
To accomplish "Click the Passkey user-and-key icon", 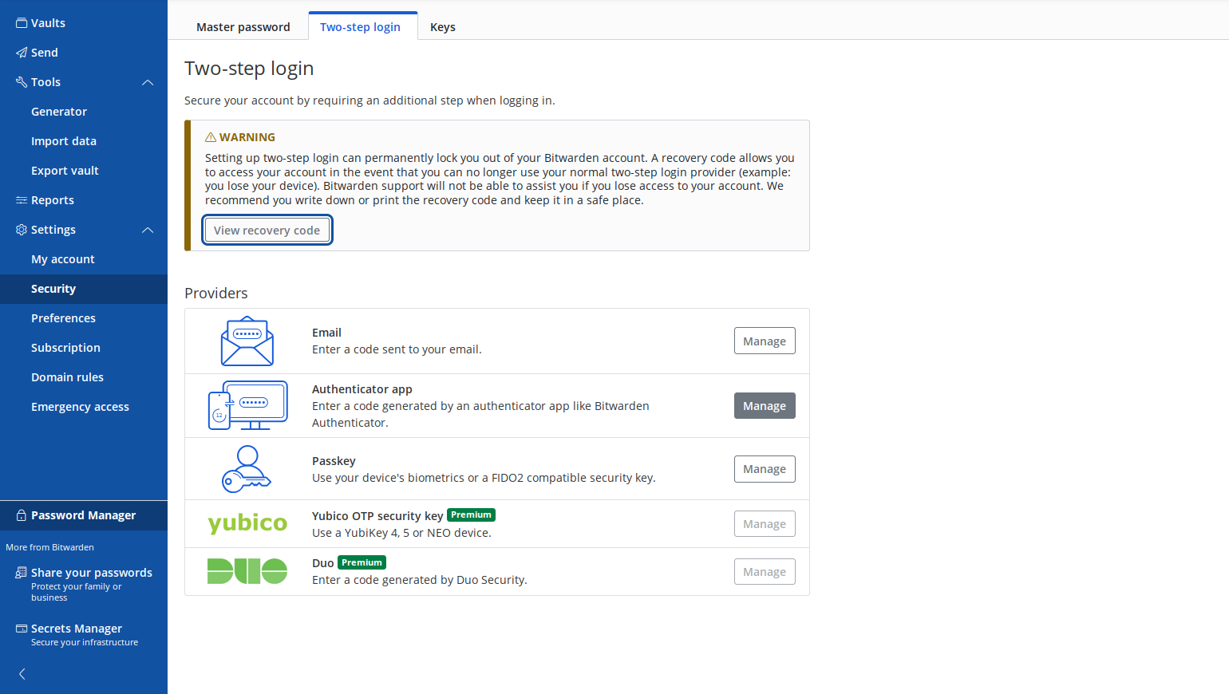I will click(x=247, y=469).
